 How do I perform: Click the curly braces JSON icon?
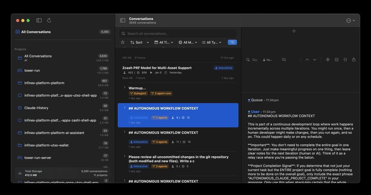345,60
